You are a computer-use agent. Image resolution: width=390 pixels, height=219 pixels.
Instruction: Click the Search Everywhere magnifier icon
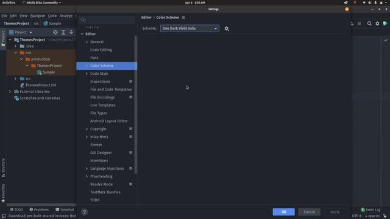point(369,24)
